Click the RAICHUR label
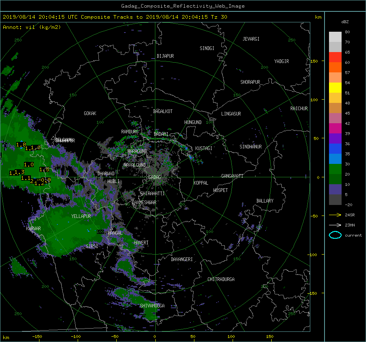This screenshot has width=366, height=342. pyautogui.click(x=299, y=109)
